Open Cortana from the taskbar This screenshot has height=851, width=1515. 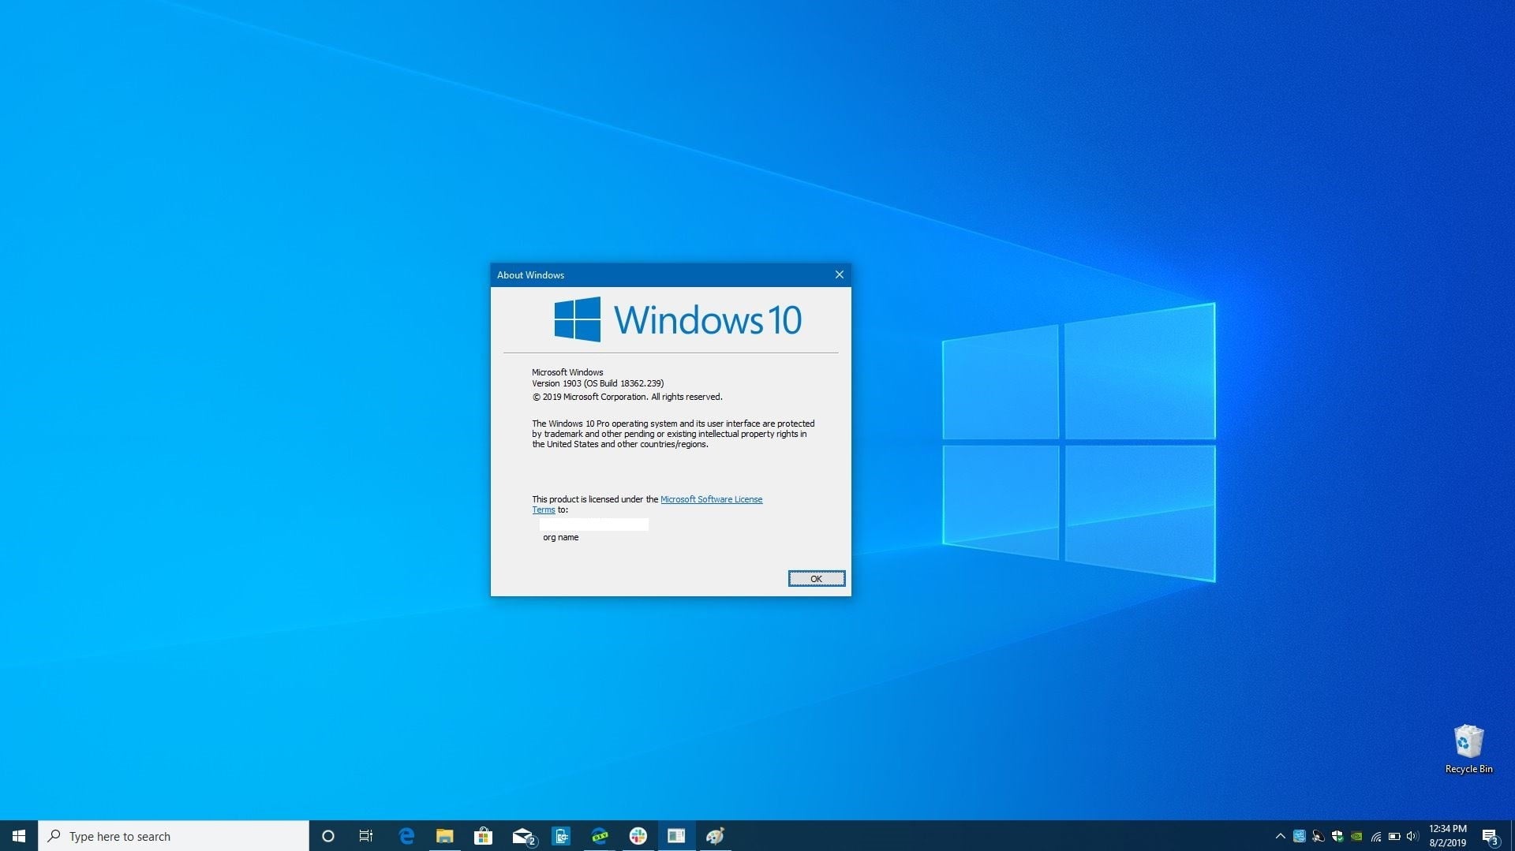point(328,836)
